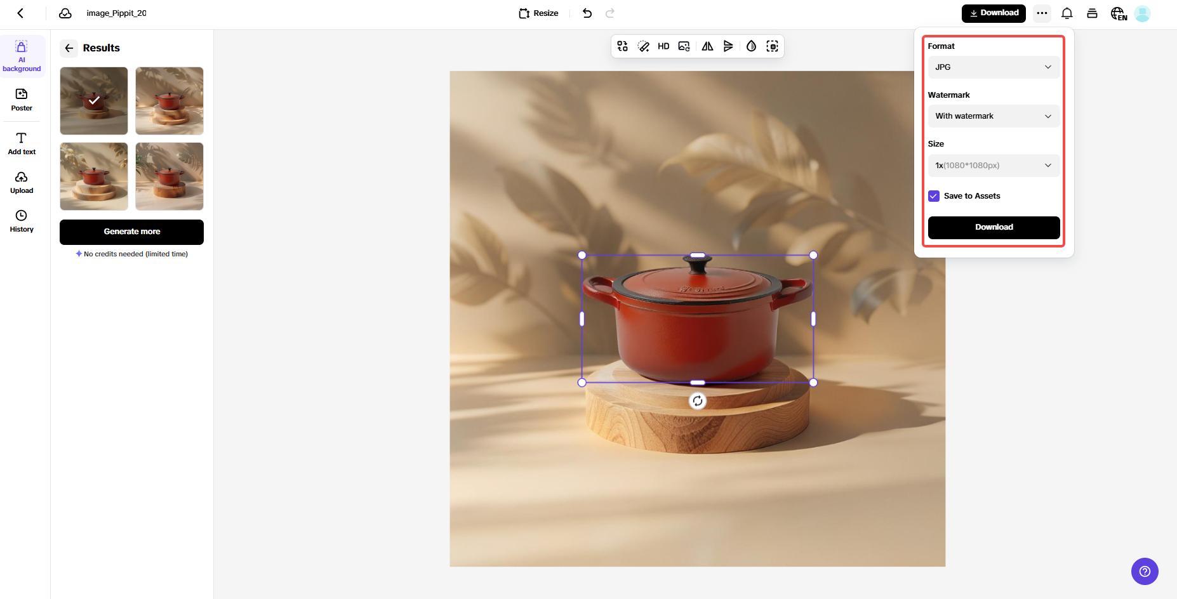Click the 'Results' panel heading
The height and width of the screenshot is (599, 1177).
tap(101, 48)
